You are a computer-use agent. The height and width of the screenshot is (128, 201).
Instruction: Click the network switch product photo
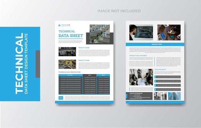pos(67,51)
